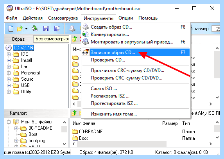The height and width of the screenshot is (159, 224).
Task: Click the Open file folder toolbar icon
Action: coord(20,29)
